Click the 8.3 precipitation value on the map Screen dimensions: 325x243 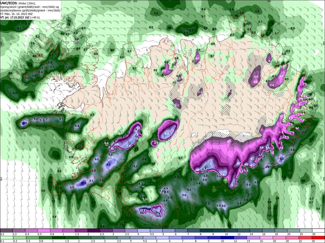[282, 159]
